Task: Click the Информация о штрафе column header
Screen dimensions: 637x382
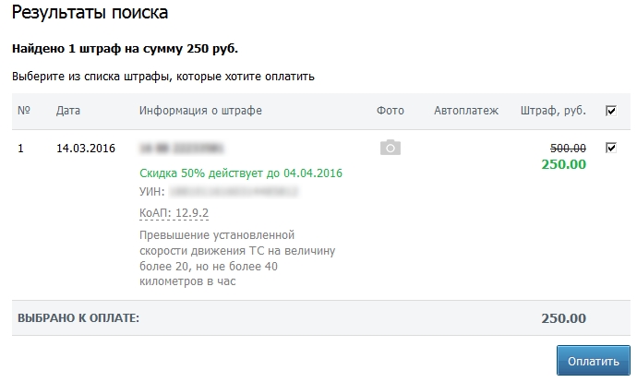Action: [200, 111]
